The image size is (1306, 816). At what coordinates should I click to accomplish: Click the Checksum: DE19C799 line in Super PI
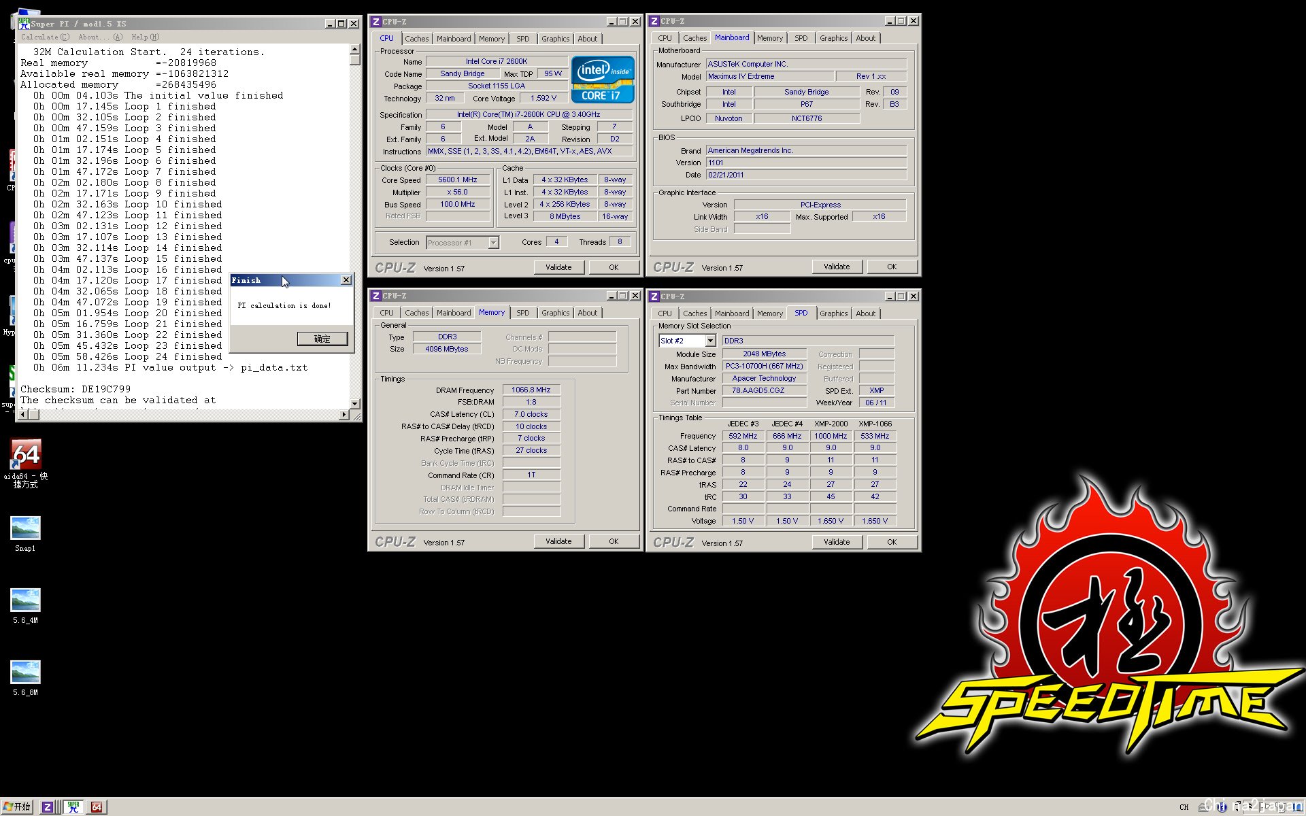[x=76, y=390]
